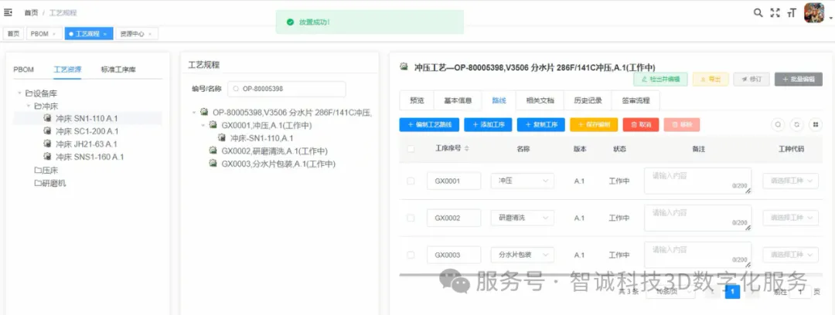Close the 资源中心 page tab

click(150, 34)
